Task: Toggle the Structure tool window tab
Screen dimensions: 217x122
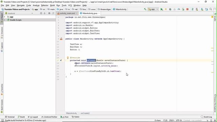Action: click(2, 33)
